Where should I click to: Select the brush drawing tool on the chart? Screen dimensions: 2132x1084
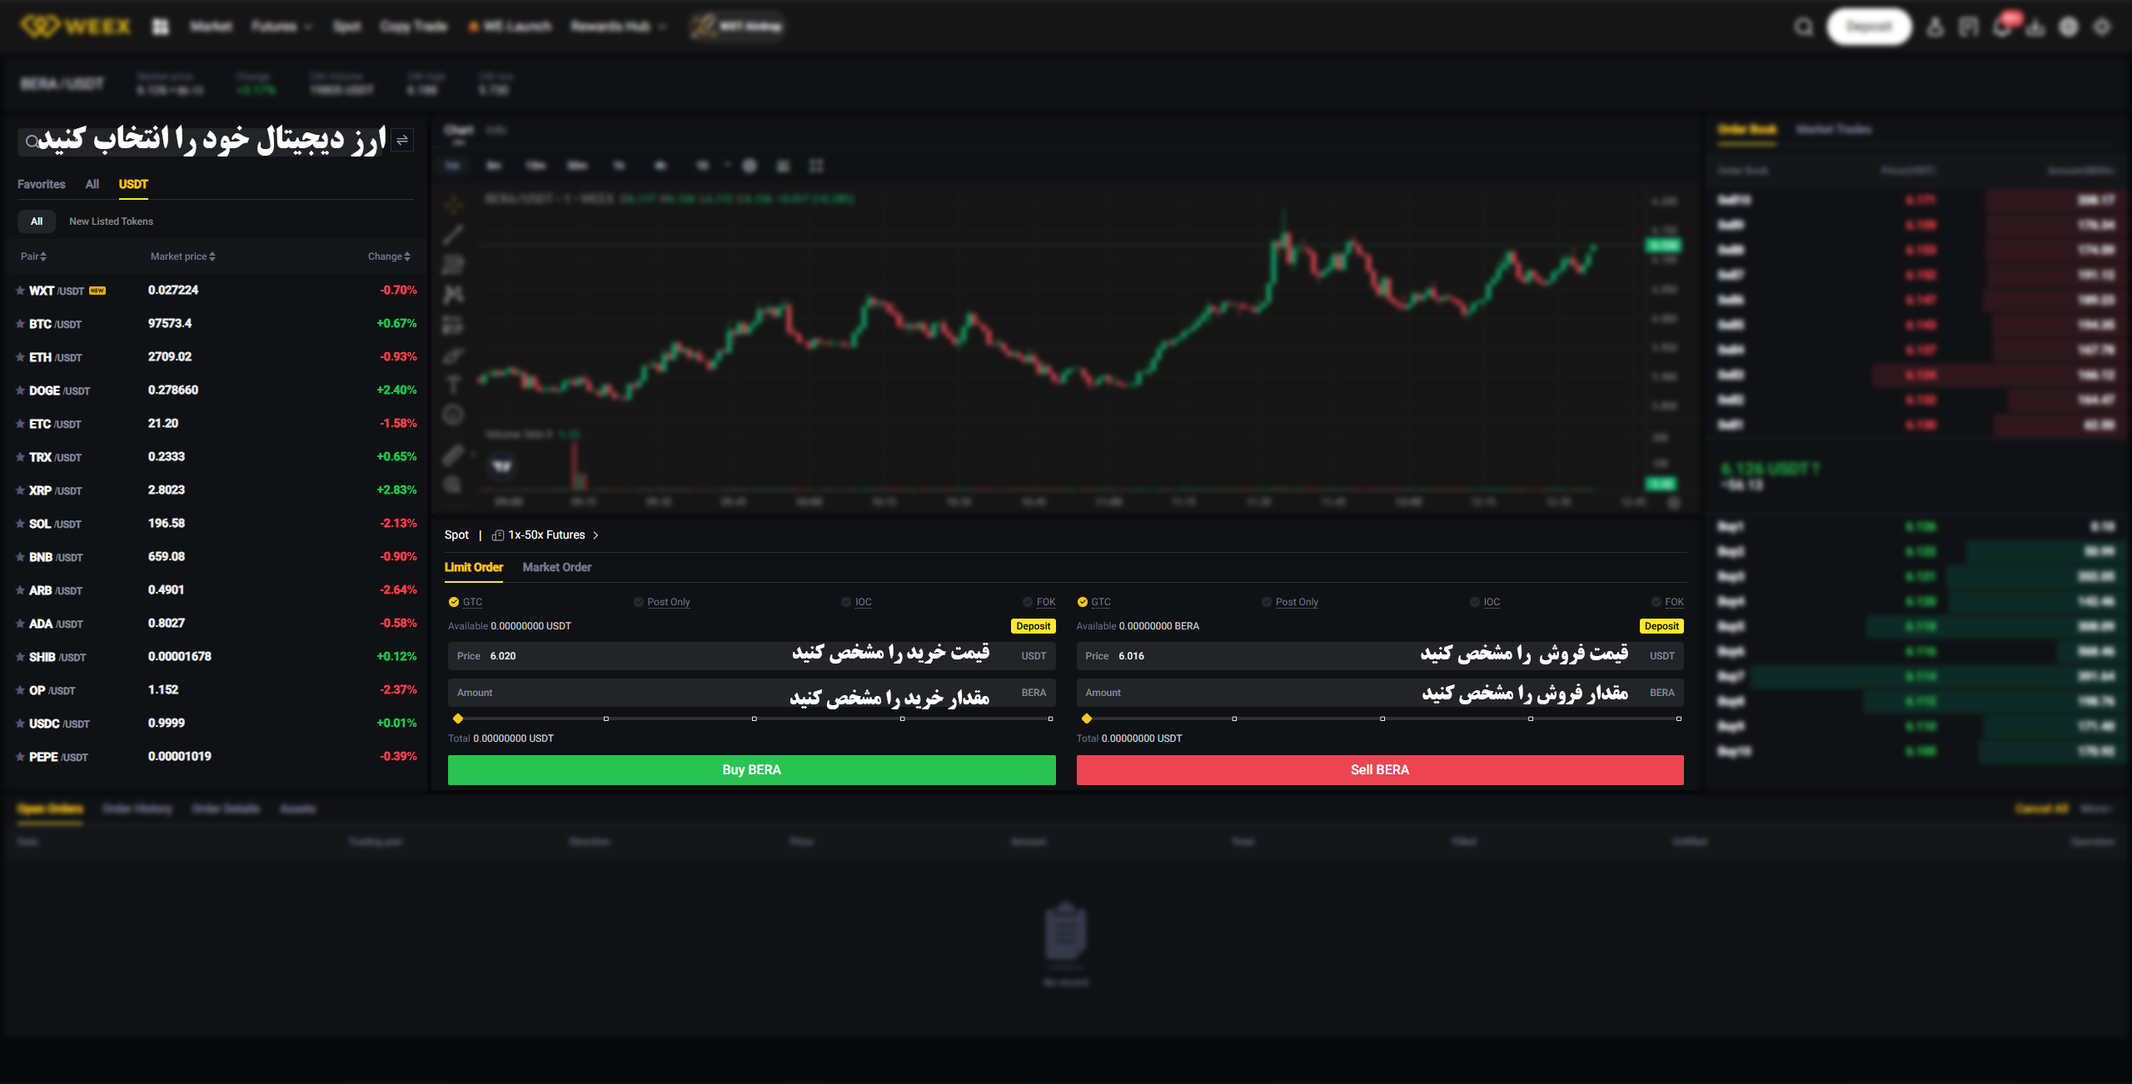tap(454, 354)
